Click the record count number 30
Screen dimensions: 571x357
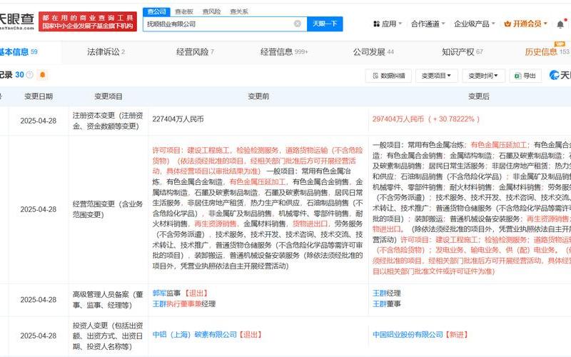point(19,75)
